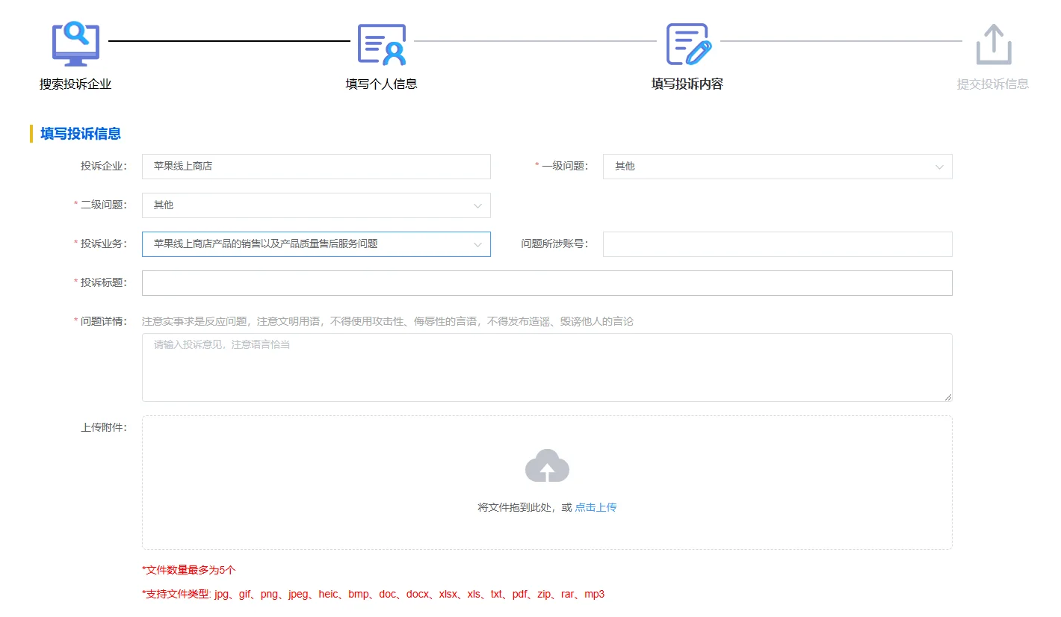Open the 投诉业务 selection dropdown

point(315,244)
